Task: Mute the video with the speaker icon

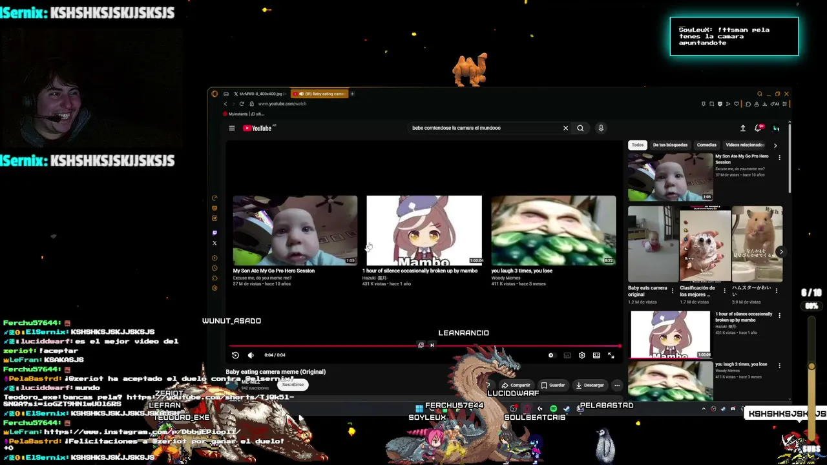Action: (x=251, y=355)
